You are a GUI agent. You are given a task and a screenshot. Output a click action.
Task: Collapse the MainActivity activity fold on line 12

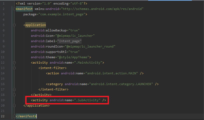[x=14, y=63]
